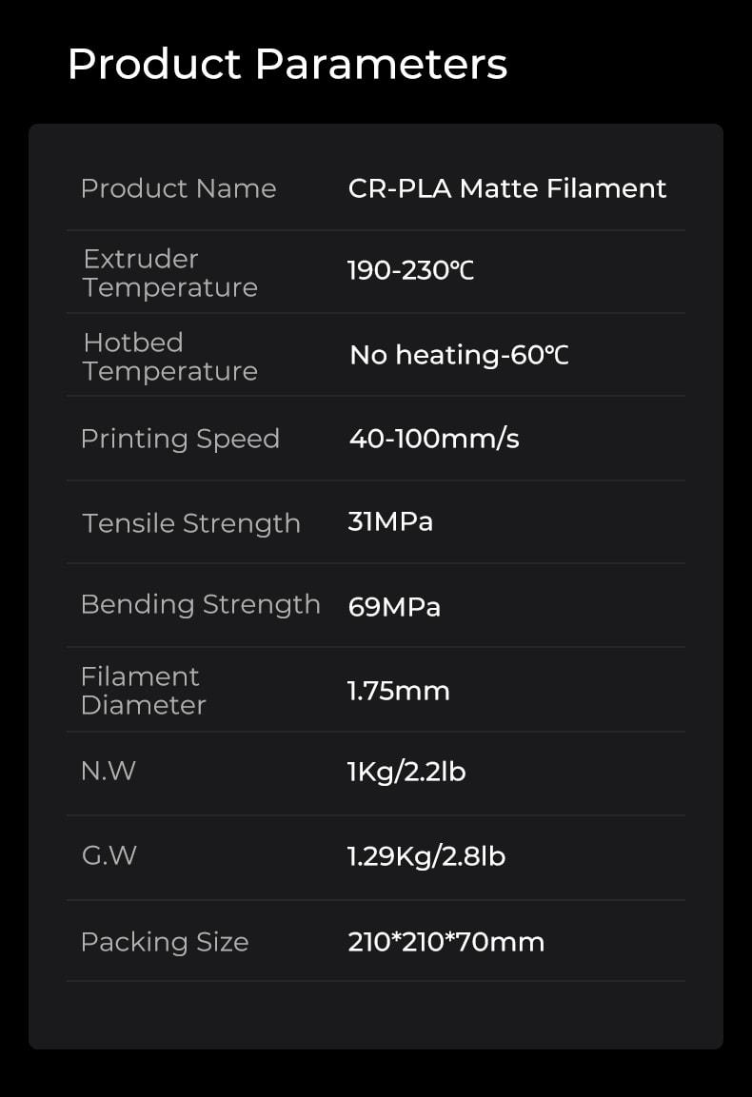Click the CR-PLA Matte Filament value
Viewport: 752px width, 1097px height.
[x=507, y=188]
